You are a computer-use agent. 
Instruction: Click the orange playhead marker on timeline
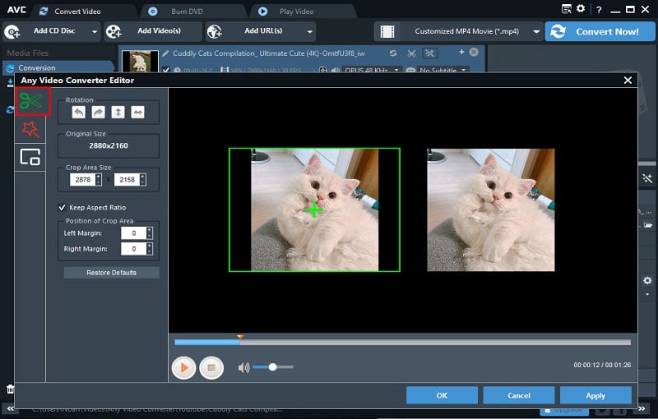coord(240,337)
